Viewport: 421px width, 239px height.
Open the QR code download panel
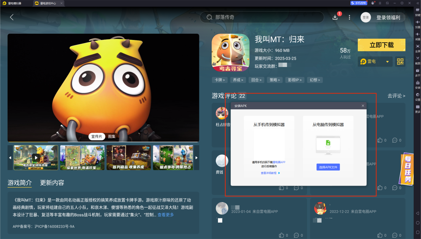click(x=400, y=61)
